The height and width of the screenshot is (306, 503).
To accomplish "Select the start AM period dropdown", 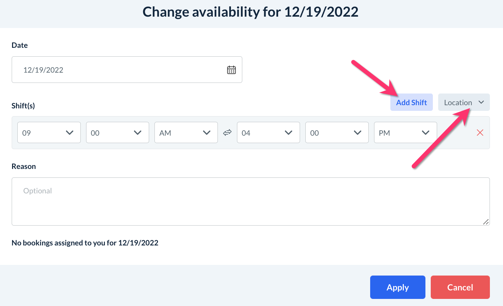I will tap(186, 133).
